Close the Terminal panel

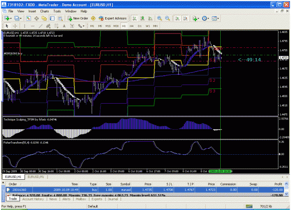3,183
